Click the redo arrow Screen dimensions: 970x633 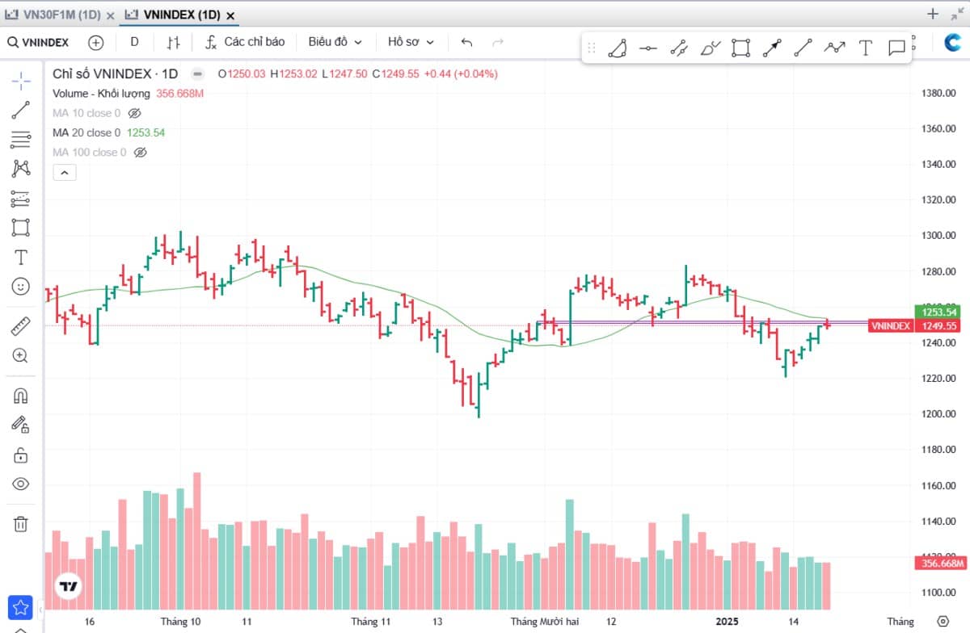pyautogui.click(x=498, y=42)
